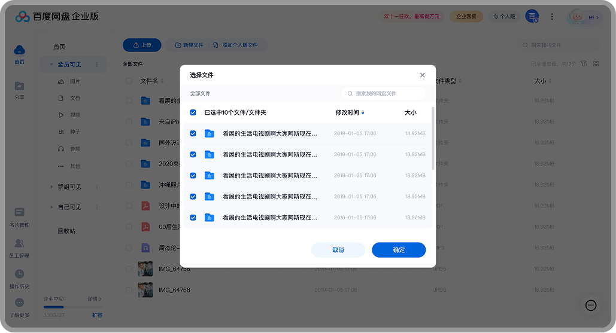Open the Hi mascot assistant badge

tap(584, 17)
